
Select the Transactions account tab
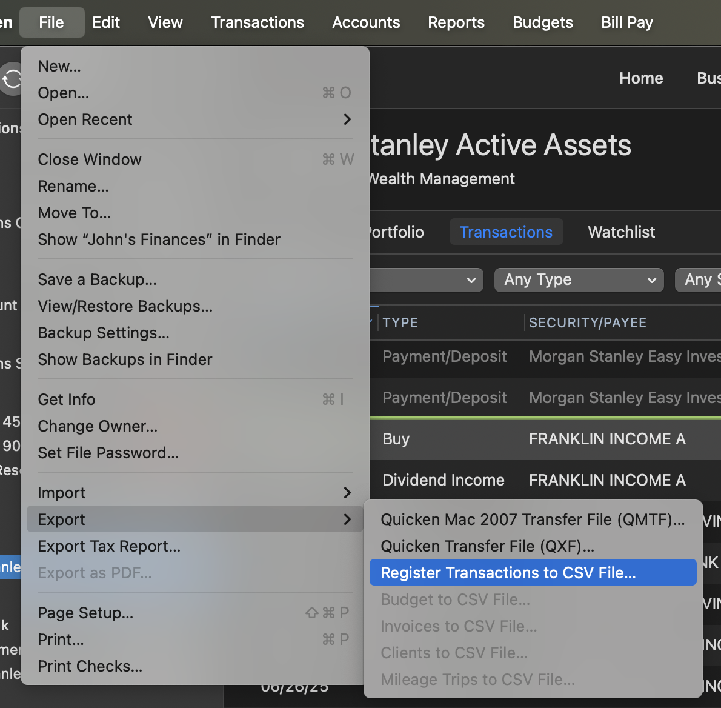pyautogui.click(x=506, y=232)
